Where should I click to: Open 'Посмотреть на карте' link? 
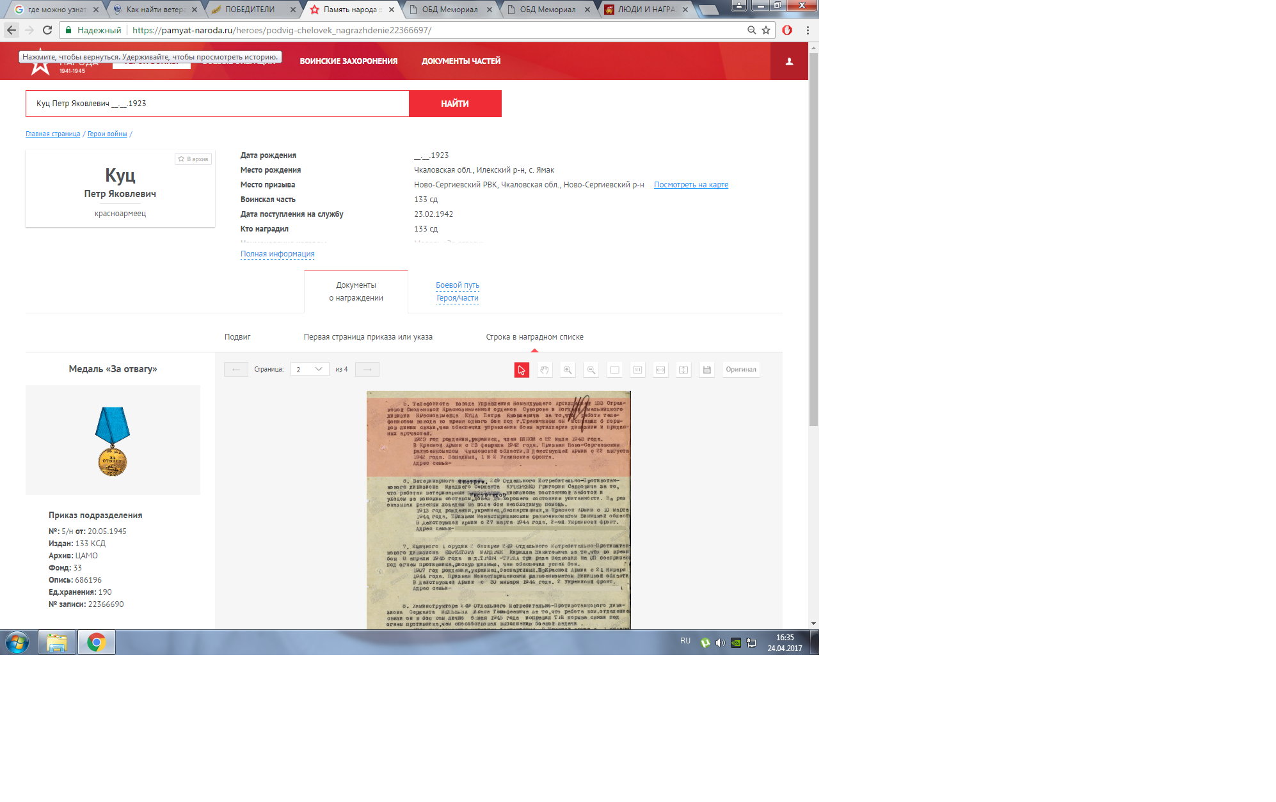coord(691,185)
